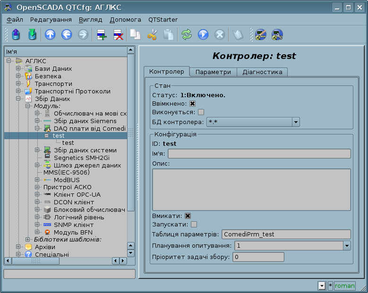The image size is (368, 293).
Task: Click the tree horizontal scrollbar handle
Action: pos(36,260)
